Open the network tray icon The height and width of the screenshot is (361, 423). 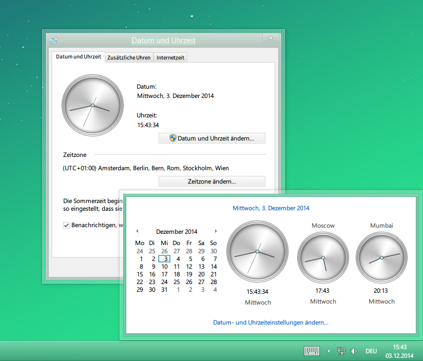pos(341,351)
